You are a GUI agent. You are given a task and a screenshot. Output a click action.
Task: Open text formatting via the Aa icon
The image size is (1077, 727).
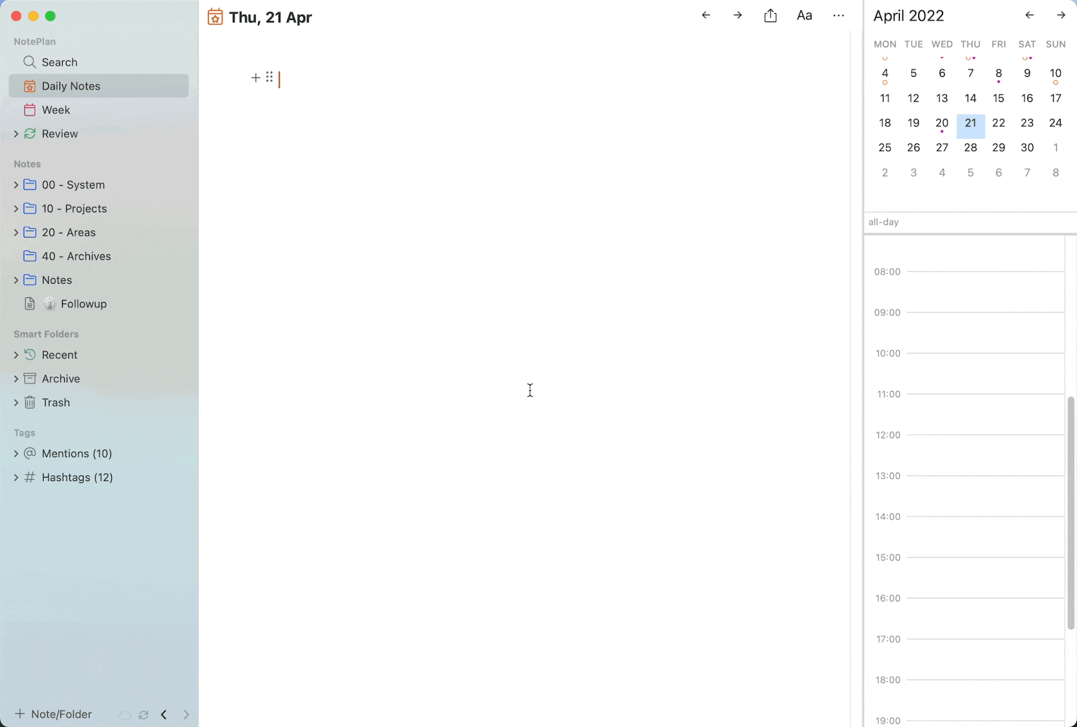click(x=804, y=15)
